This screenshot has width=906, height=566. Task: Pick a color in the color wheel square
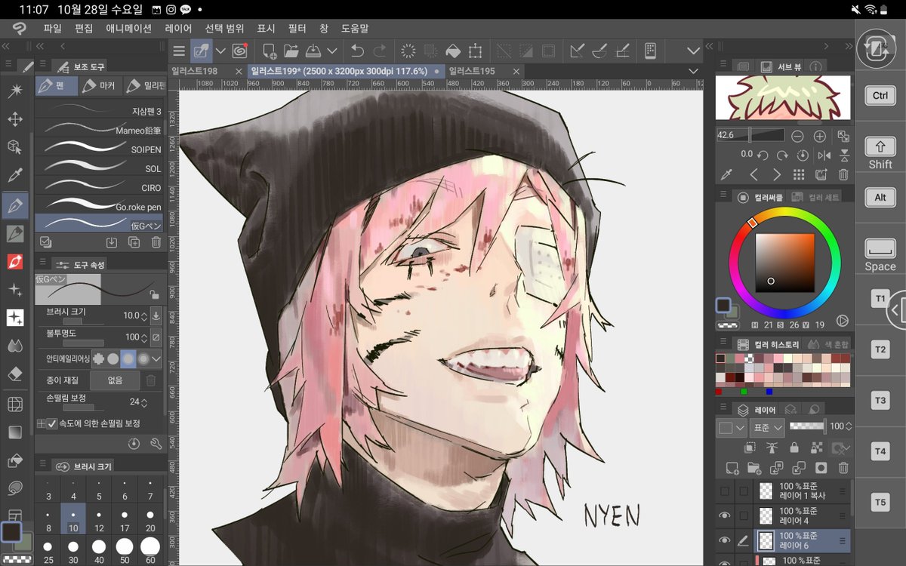tap(785, 263)
